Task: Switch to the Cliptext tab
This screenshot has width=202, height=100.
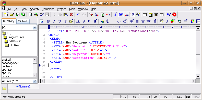Action: point(23,21)
